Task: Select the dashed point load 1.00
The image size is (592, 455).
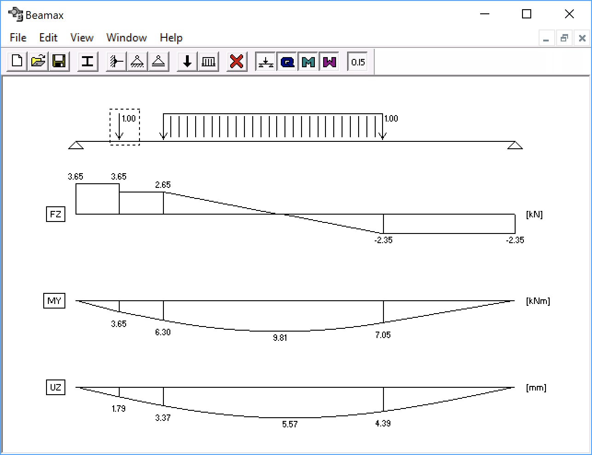Action: [x=124, y=127]
